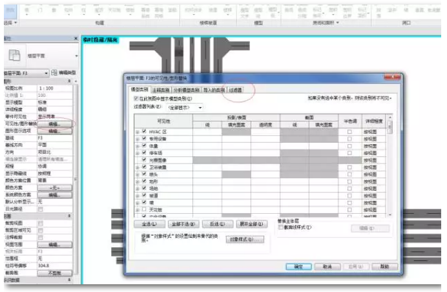Click 详细程度 按视图 cell for 体量 row
Image resolution: width=447 pixels, height=292 pixels.
[x=373, y=146]
